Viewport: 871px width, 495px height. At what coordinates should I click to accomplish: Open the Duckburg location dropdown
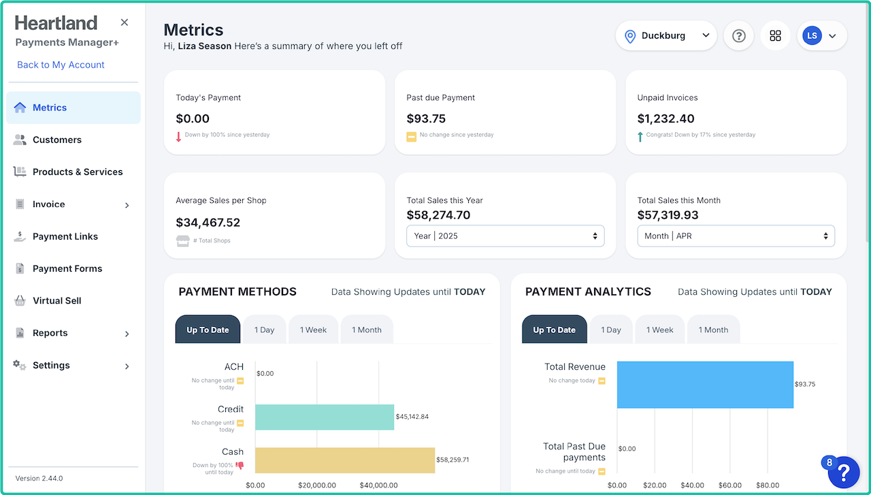(x=665, y=36)
